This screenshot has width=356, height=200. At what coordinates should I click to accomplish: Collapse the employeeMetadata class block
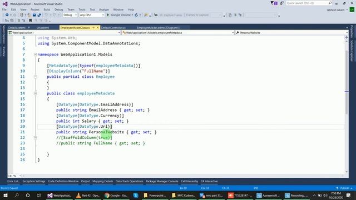pyautogui.click(x=36, y=93)
